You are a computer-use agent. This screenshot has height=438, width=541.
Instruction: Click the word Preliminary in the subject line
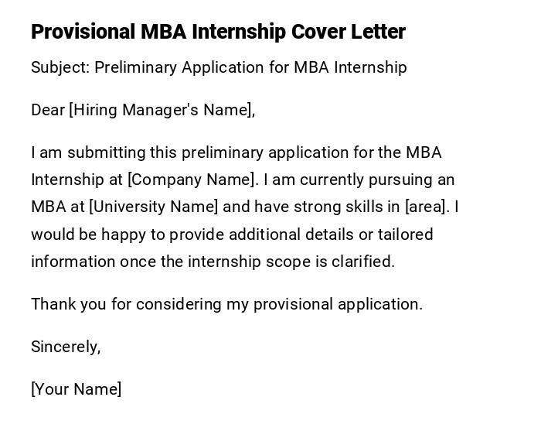point(136,67)
